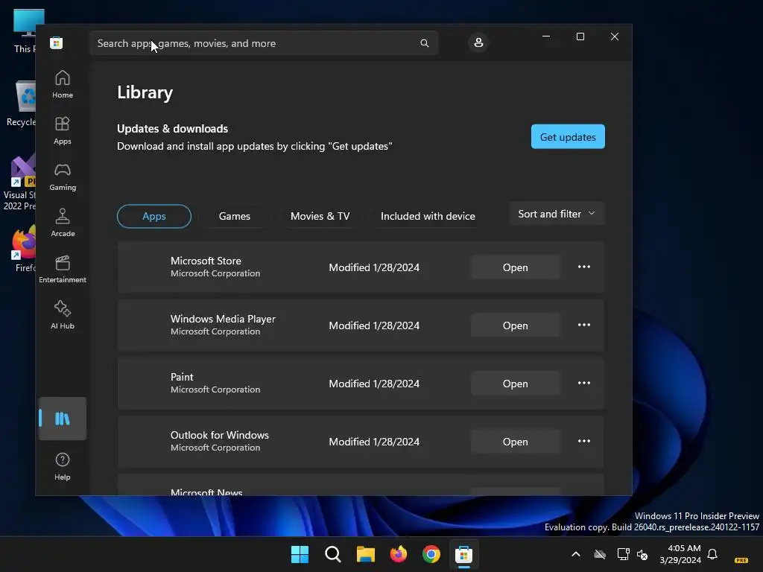Open Help in the sidebar
Viewport: 763px width, 572px height.
[63, 466]
